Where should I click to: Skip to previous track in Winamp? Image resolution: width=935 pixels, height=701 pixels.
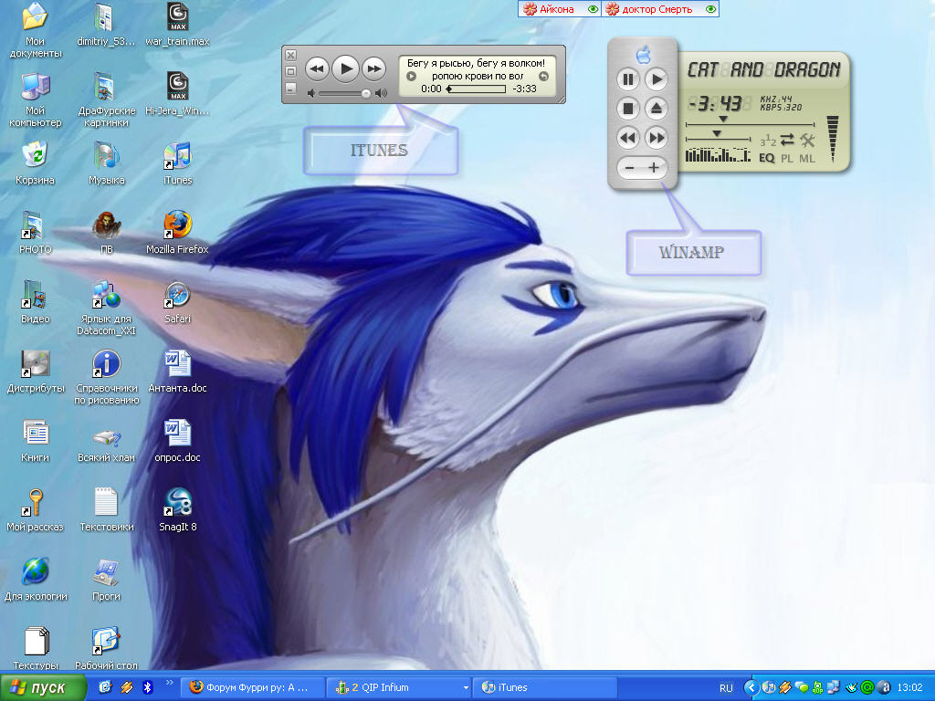point(628,139)
